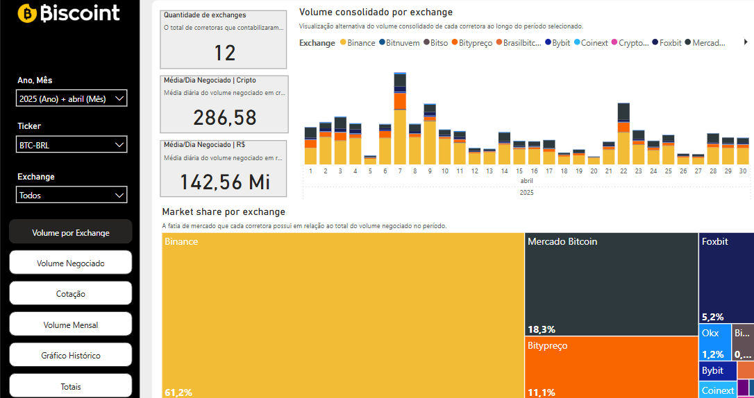754x398 pixels.
Task: Click the 61,2% Binance share label
Action: pyautogui.click(x=178, y=392)
